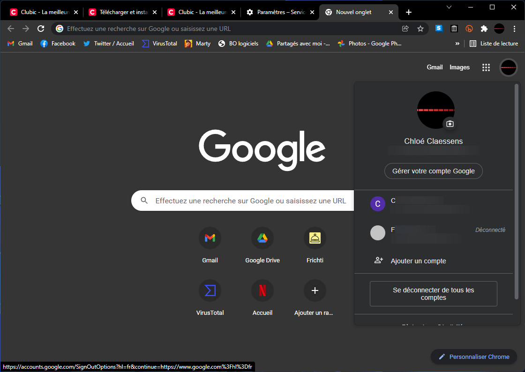Open the trash bin extension icon

point(454,29)
